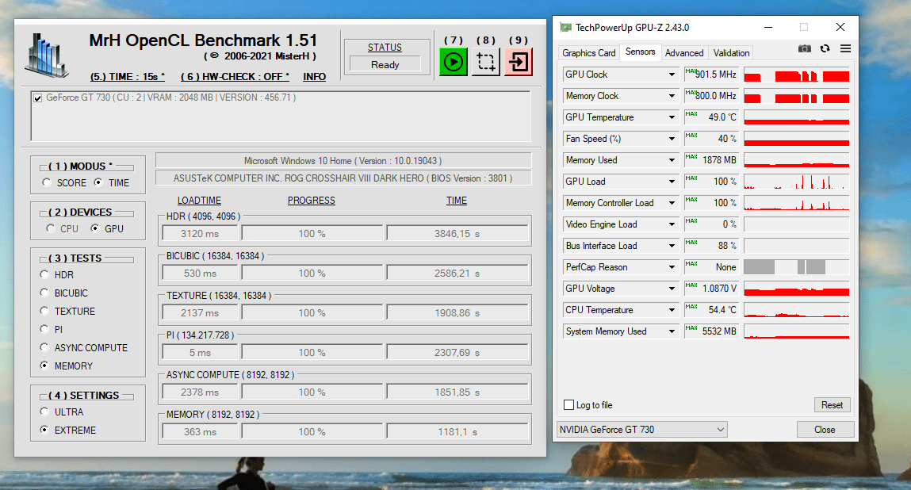Screen dimensions: 911x490
Task: Click the PI progress bar showing 100 %
Action: (x=312, y=353)
